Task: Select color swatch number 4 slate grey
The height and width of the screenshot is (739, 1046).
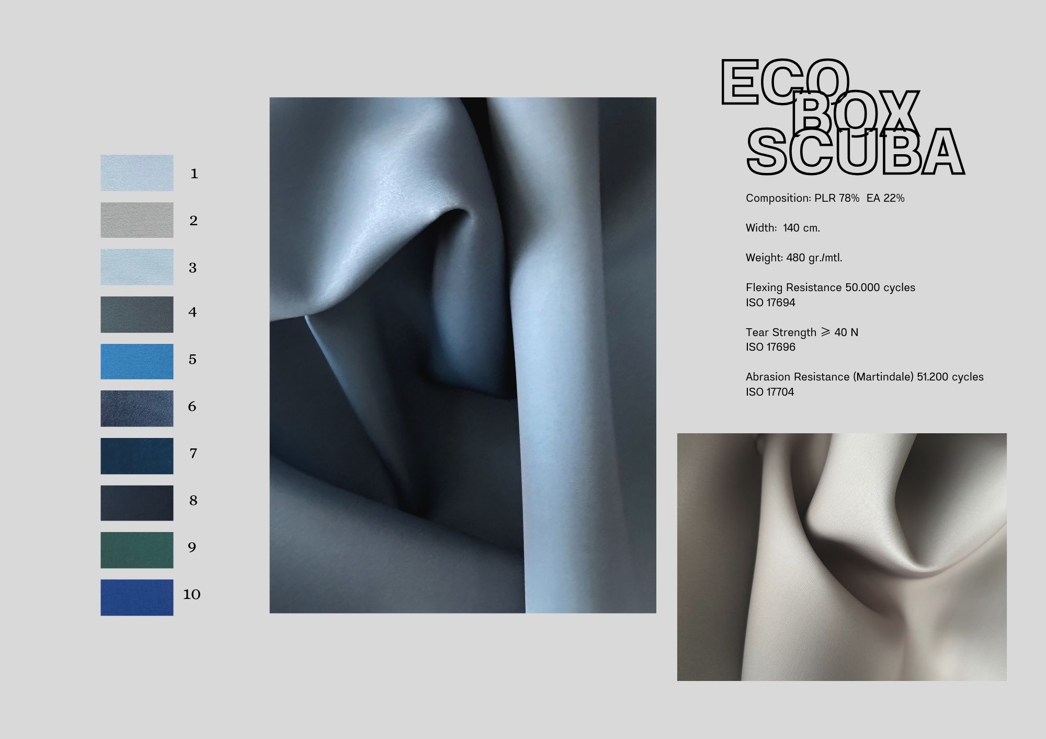Action: click(137, 315)
